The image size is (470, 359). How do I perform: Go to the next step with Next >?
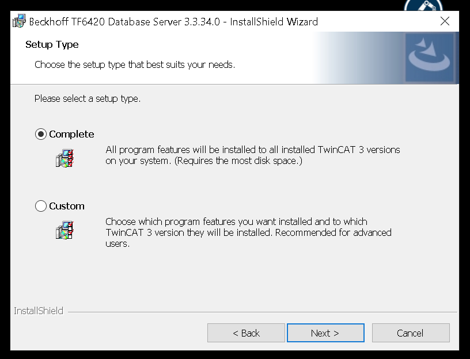point(325,333)
